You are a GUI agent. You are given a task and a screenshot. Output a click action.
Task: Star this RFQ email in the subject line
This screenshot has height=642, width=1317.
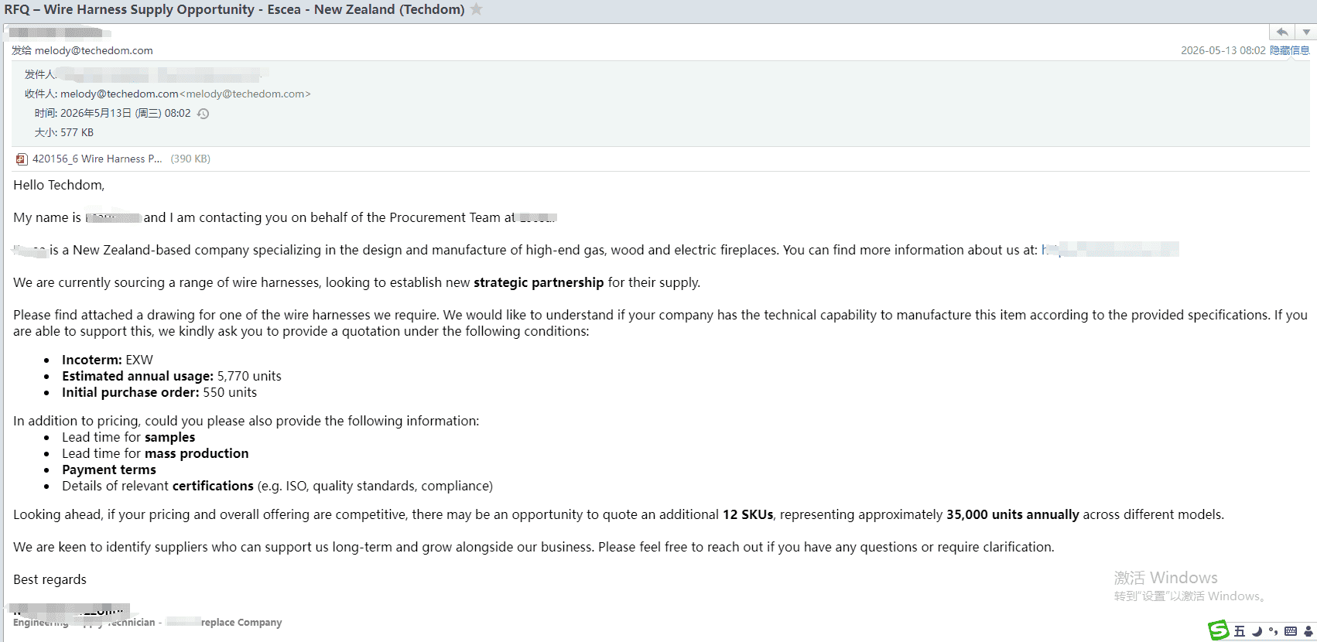coord(477,9)
